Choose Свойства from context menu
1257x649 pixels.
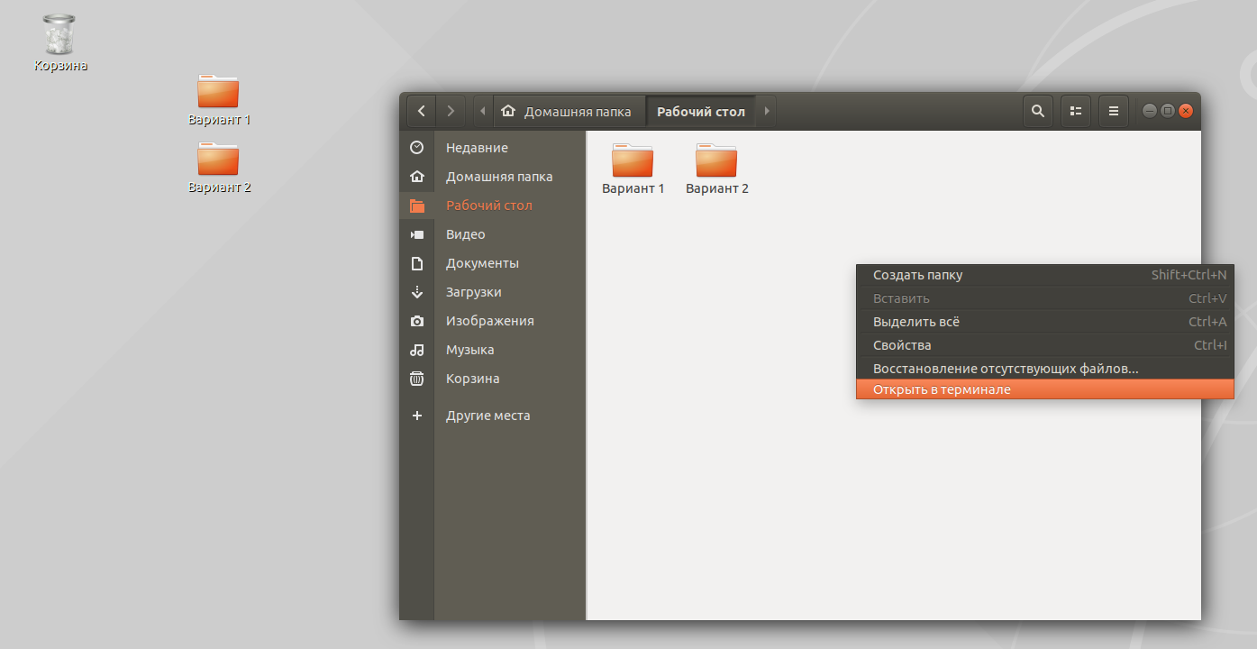(1044, 345)
